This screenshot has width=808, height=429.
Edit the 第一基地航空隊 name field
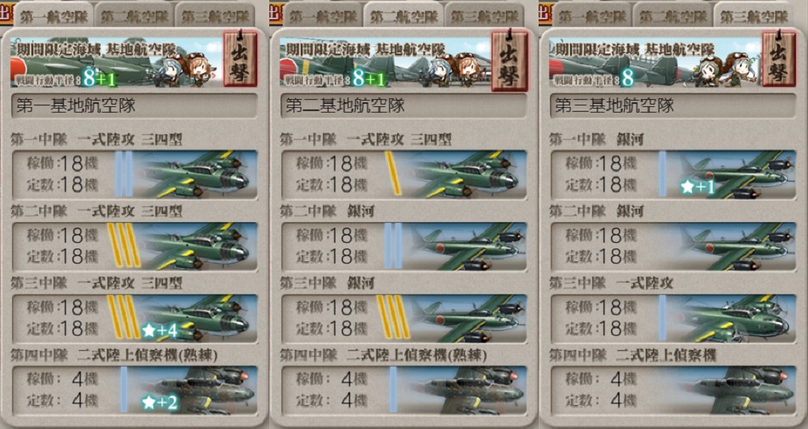pos(134,106)
